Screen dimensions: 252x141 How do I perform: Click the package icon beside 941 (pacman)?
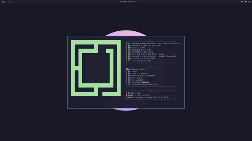pyautogui.click(x=130, y=80)
